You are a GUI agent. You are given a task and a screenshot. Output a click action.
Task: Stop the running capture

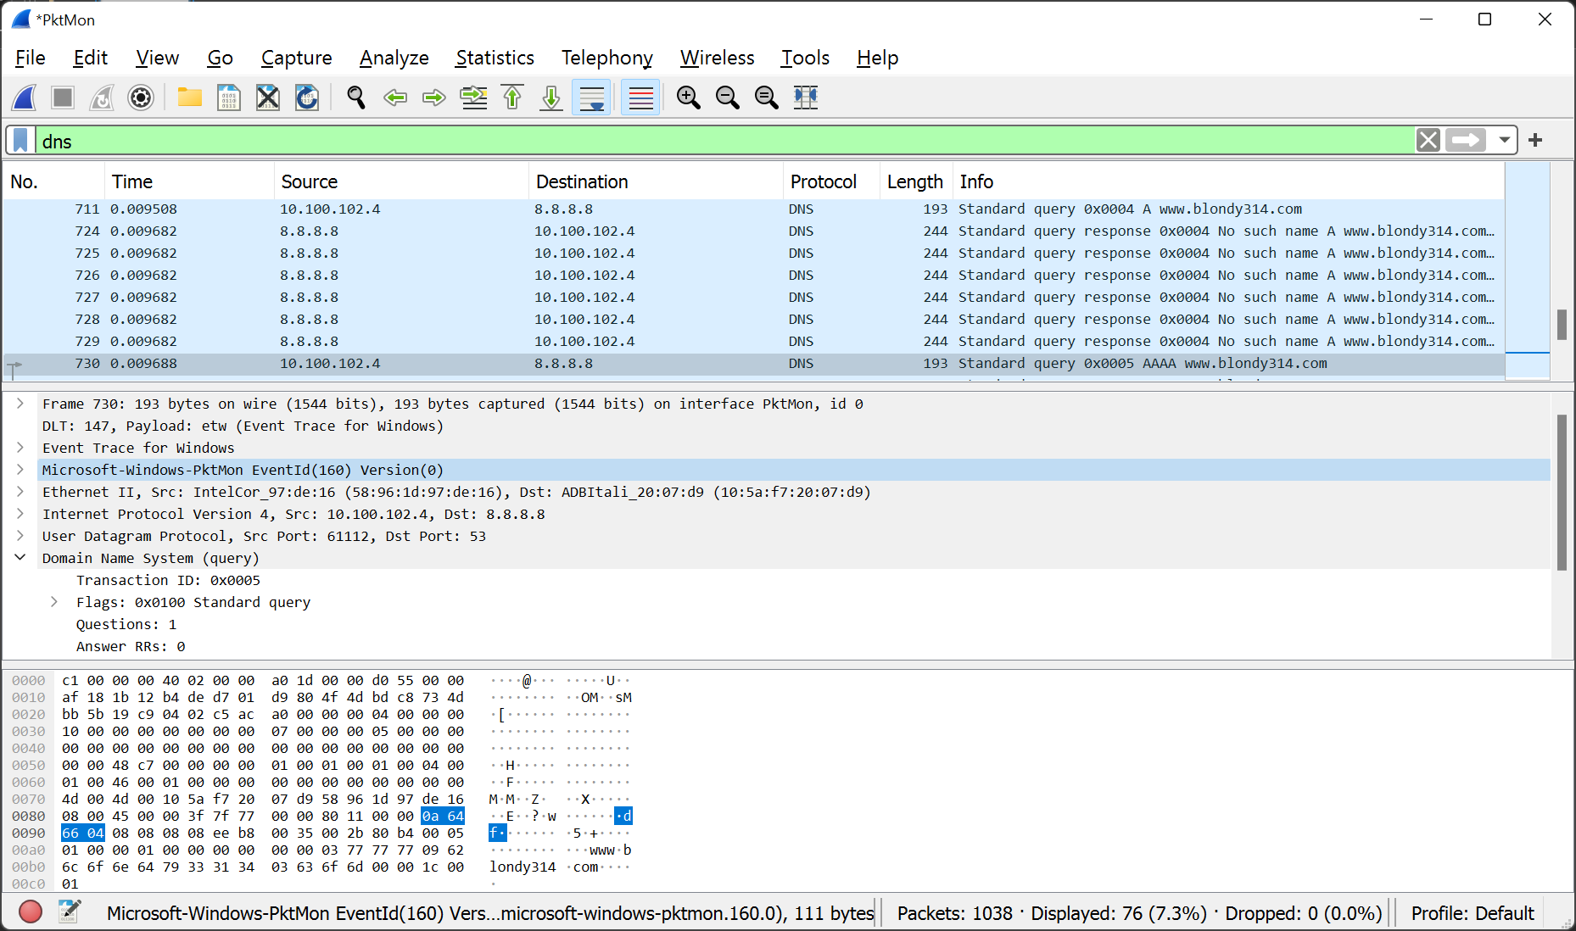[63, 98]
